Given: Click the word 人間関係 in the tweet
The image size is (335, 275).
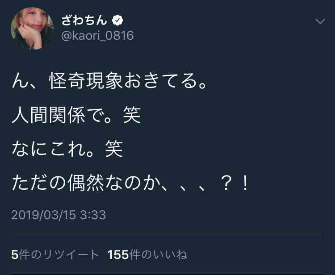Looking at the screenshot, I should pyautogui.click(x=49, y=115).
